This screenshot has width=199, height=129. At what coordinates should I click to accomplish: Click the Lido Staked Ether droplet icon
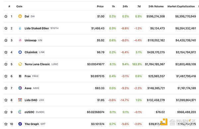20,28
